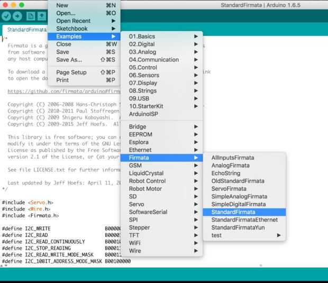Open the LiquidCrystal library examples
Viewport: 328px width, 283px height.
161,173
